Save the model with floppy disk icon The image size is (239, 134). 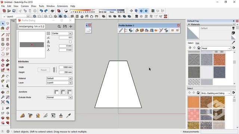[x=14, y=11]
